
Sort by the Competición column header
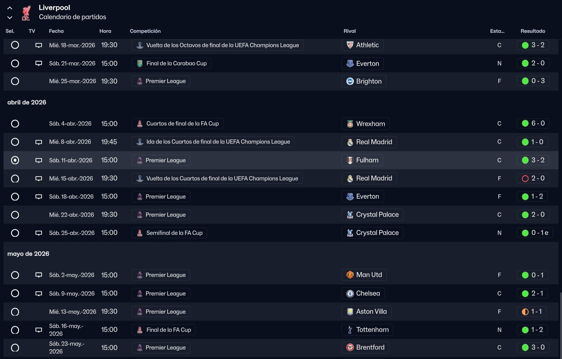click(x=145, y=31)
